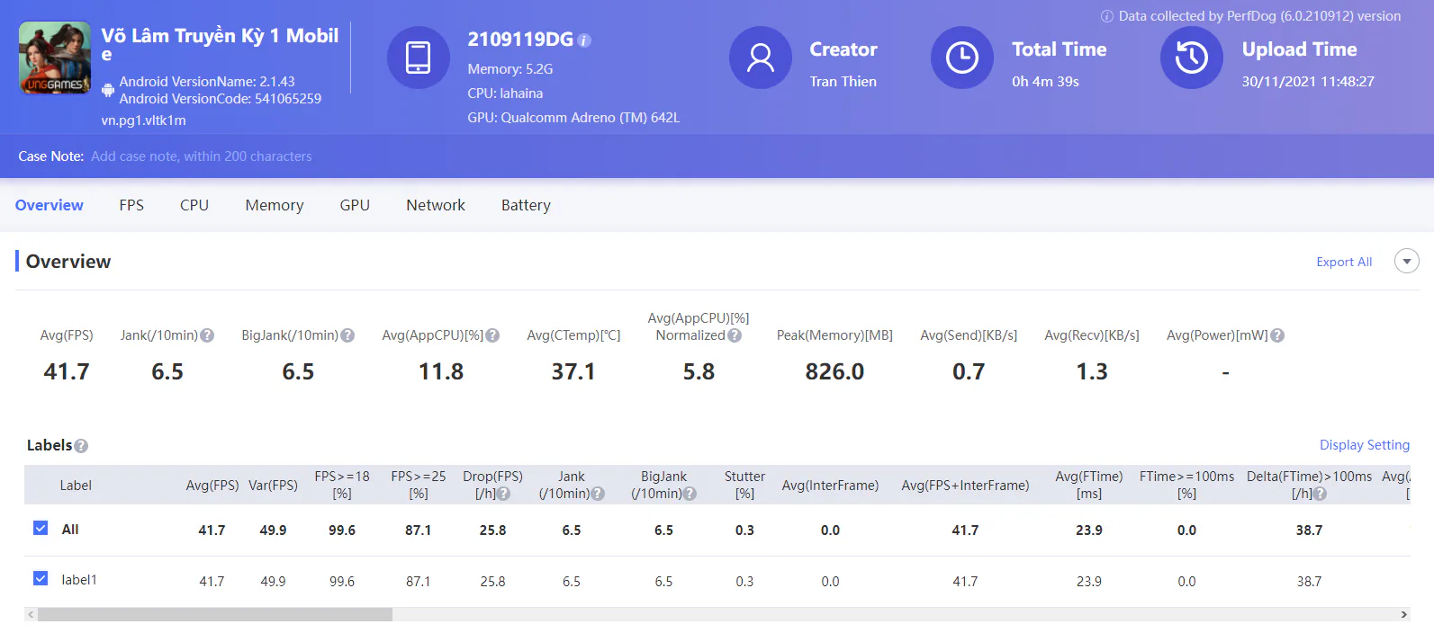1434x633 pixels.
Task: Click Avg(Send) value 0.7
Action: [969, 371]
